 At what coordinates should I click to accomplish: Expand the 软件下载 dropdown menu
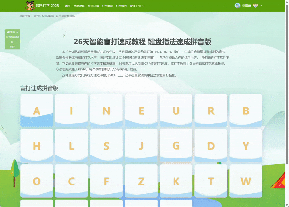pos(137,6)
